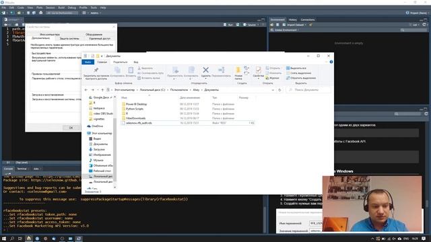This screenshot has height=242, width=431.
Task: Click the Go to file/function field
Action: coord(62,13)
